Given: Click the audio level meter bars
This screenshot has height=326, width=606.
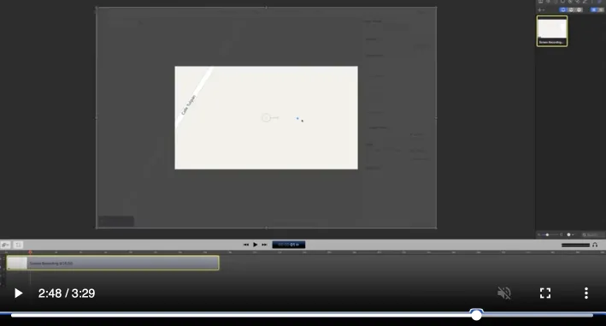Looking at the screenshot, I should [575, 245].
